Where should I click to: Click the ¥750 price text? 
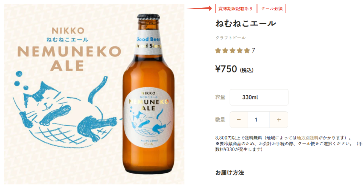pyautogui.click(x=226, y=69)
